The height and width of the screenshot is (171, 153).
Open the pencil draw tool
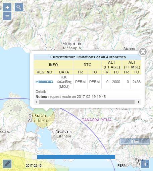(x=7, y=164)
